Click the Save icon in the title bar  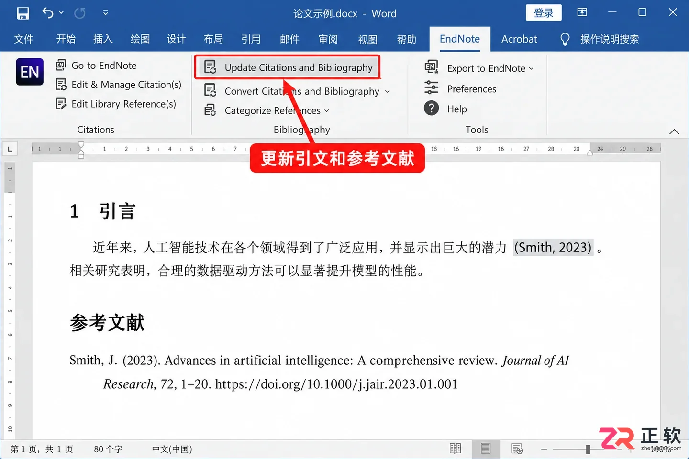[23, 13]
